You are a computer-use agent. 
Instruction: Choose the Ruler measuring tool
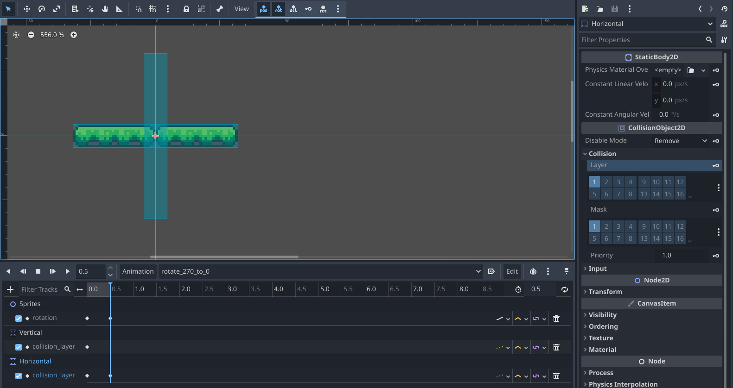120,9
